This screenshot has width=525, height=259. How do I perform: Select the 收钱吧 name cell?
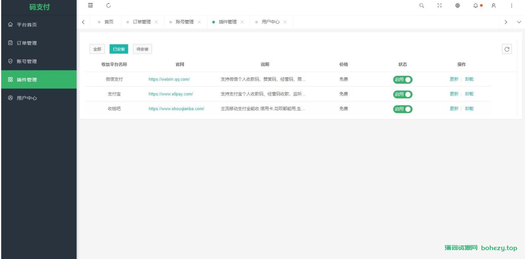114,109
